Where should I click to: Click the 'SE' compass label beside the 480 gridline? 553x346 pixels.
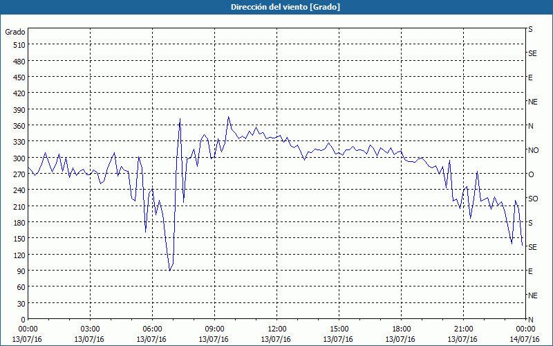532,53
